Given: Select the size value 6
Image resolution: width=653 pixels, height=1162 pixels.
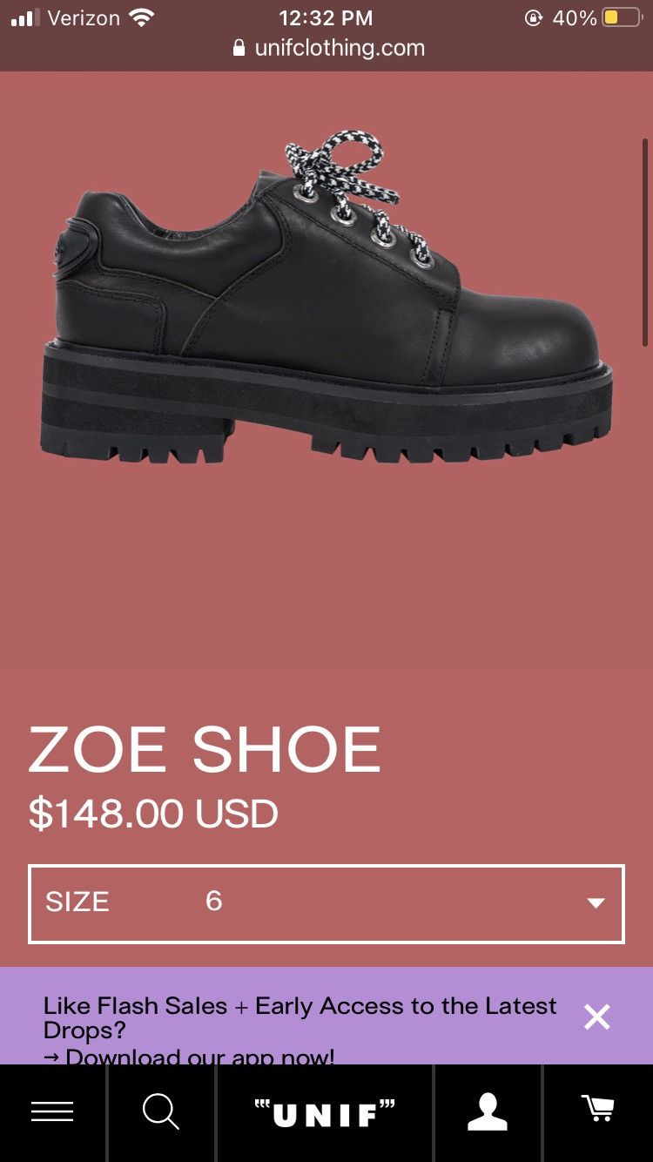Looking at the screenshot, I should click(x=214, y=901).
